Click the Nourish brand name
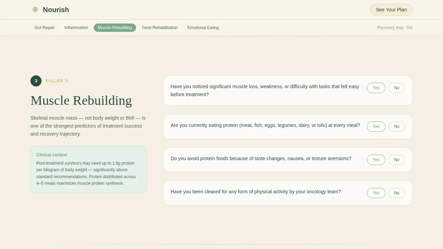443x249 pixels. click(56, 10)
